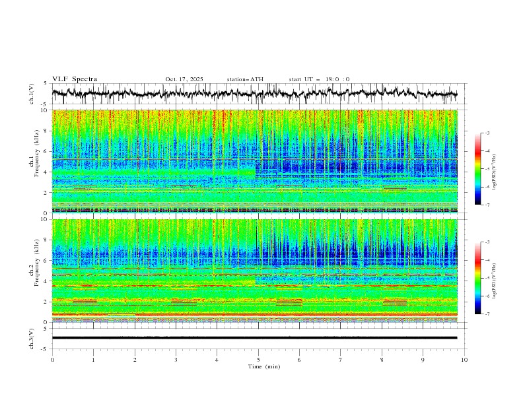Click the ch.3 flat black waveform trace

tap(254, 338)
